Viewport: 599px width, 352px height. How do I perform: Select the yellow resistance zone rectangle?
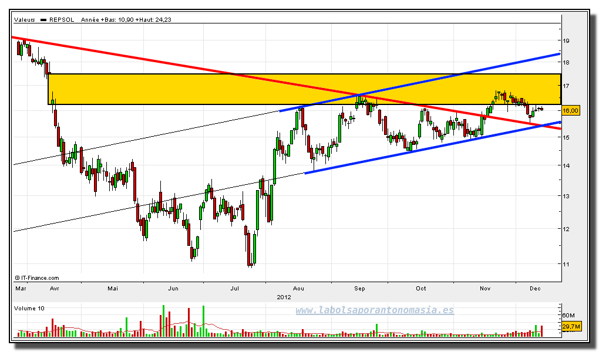coord(304,89)
